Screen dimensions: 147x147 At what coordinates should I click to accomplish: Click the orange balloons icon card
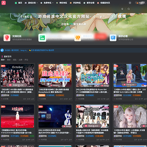[78, 38]
